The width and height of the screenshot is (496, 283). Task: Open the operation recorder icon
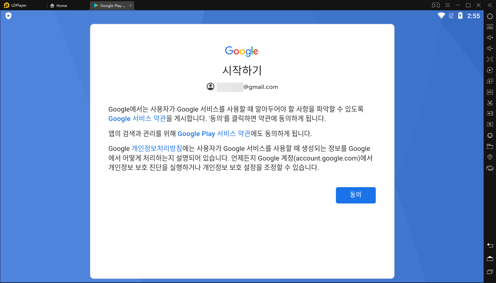(x=490, y=70)
